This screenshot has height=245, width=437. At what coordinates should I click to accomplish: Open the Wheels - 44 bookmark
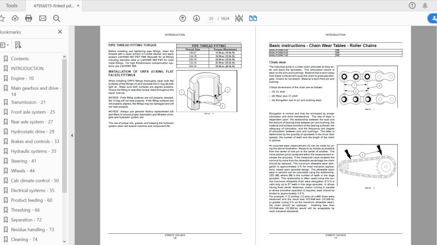click(23, 171)
